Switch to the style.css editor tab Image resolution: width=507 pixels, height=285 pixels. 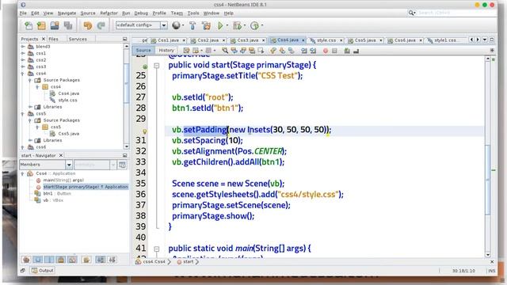[x=326, y=40]
